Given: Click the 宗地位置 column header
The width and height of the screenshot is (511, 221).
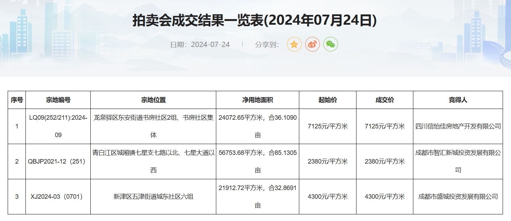Looking at the screenshot, I should [153, 100].
